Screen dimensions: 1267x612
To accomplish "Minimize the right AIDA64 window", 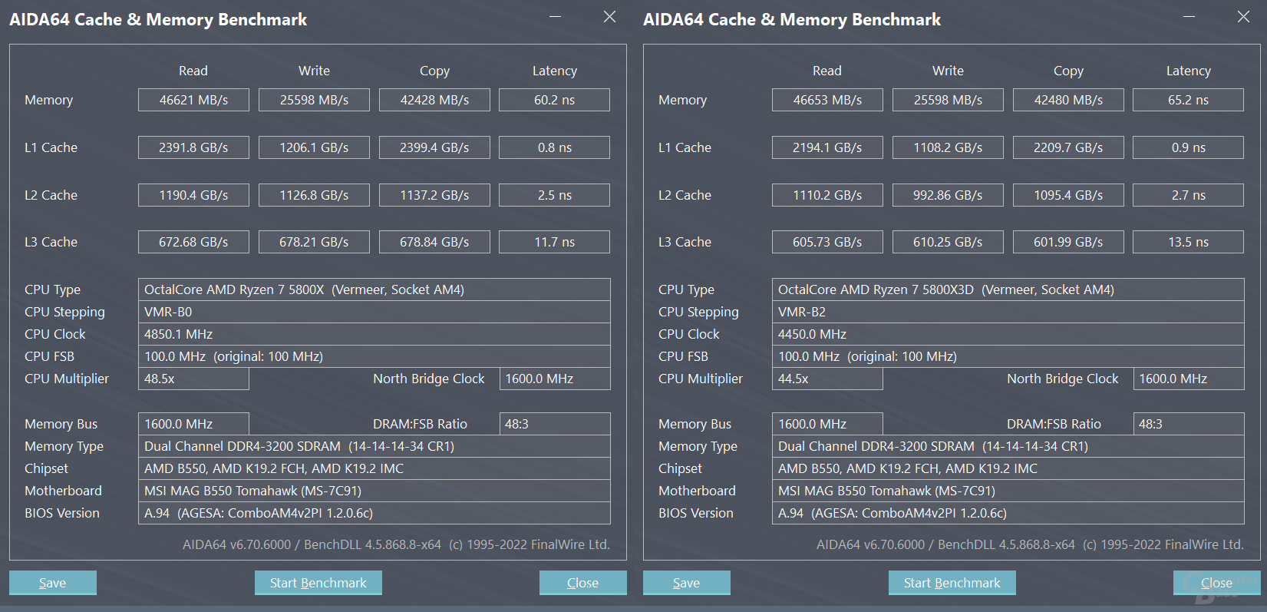I will pyautogui.click(x=1189, y=17).
